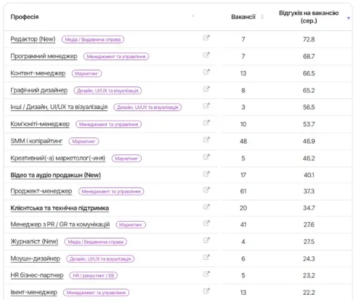Open Відео та аудіо продакшн (New) link
This screenshot has height=300, width=356.
coord(56,175)
